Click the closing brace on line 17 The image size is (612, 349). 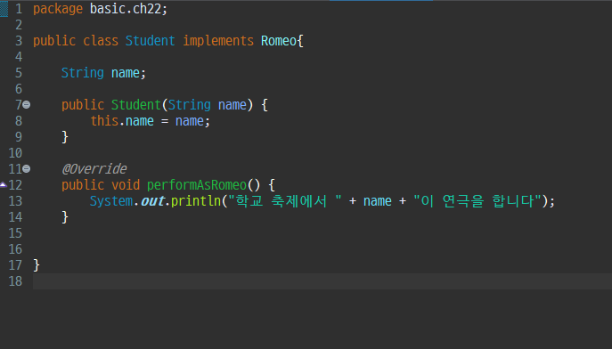tap(37, 265)
